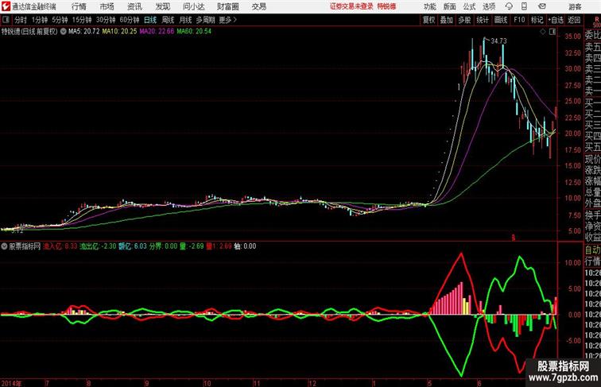
Task: Click the 35.00 price axis label
Action: pos(572,37)
